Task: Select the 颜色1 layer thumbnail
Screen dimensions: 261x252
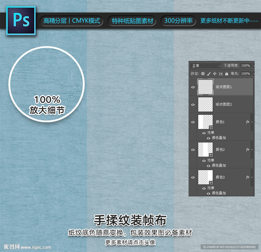Action: click(205, 122)
